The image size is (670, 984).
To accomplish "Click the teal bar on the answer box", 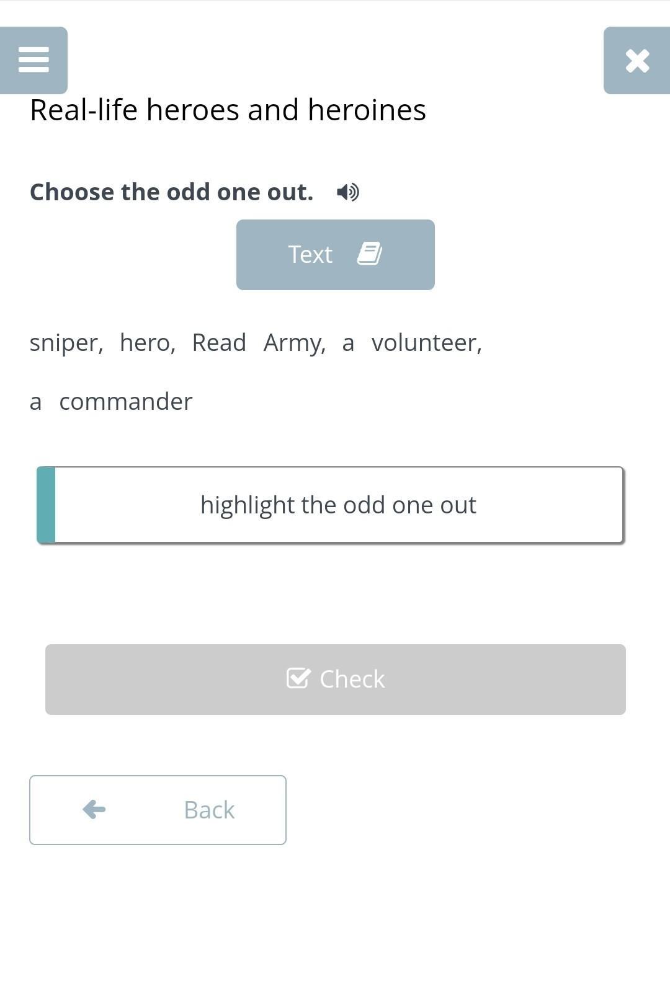I will (47, 505).
